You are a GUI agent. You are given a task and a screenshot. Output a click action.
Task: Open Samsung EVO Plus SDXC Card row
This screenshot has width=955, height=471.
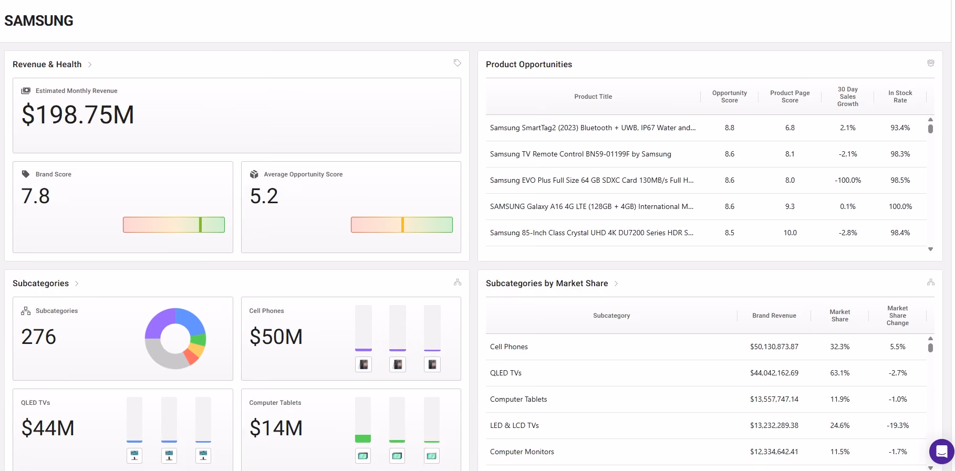coord(706,180)
